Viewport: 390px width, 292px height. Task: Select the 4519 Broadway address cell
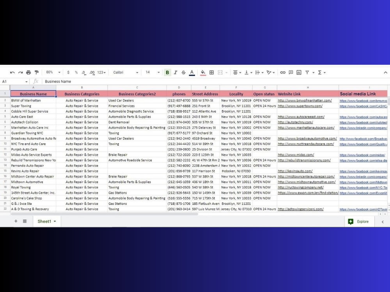206,139
